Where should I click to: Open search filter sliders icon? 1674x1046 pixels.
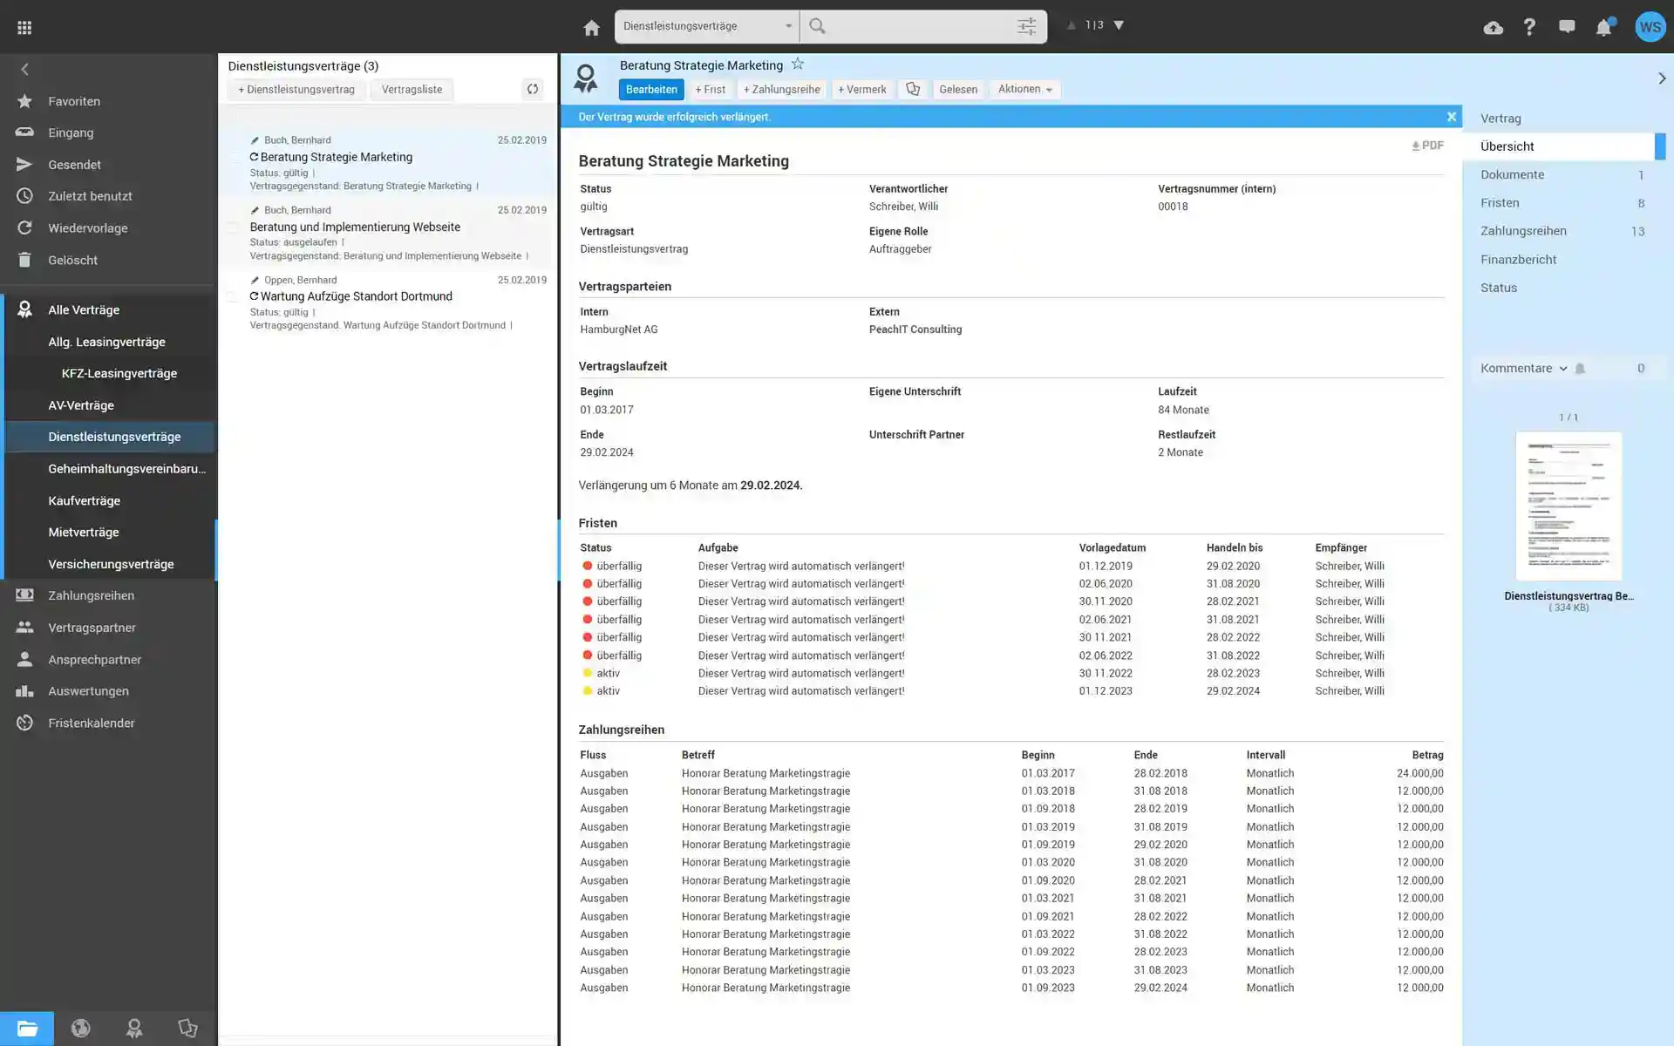coord(1026,26)
